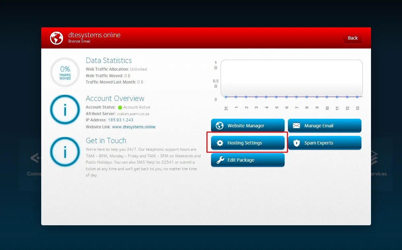Click the Account Overview info icon
The height and width of the screenshot is (250, 402).
click(x=65, y=110)
